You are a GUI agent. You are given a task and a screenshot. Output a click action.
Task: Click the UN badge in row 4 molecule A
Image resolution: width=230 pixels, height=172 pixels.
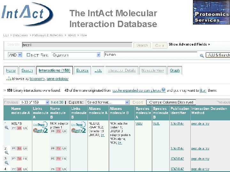coord(25,169)
